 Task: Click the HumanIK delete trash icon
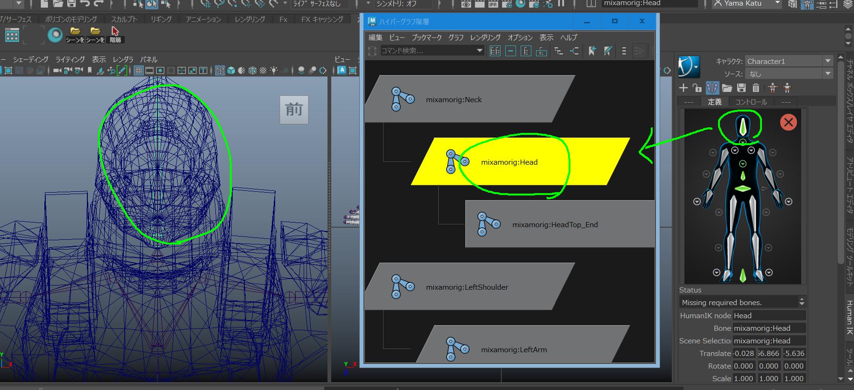click(756, 88)
